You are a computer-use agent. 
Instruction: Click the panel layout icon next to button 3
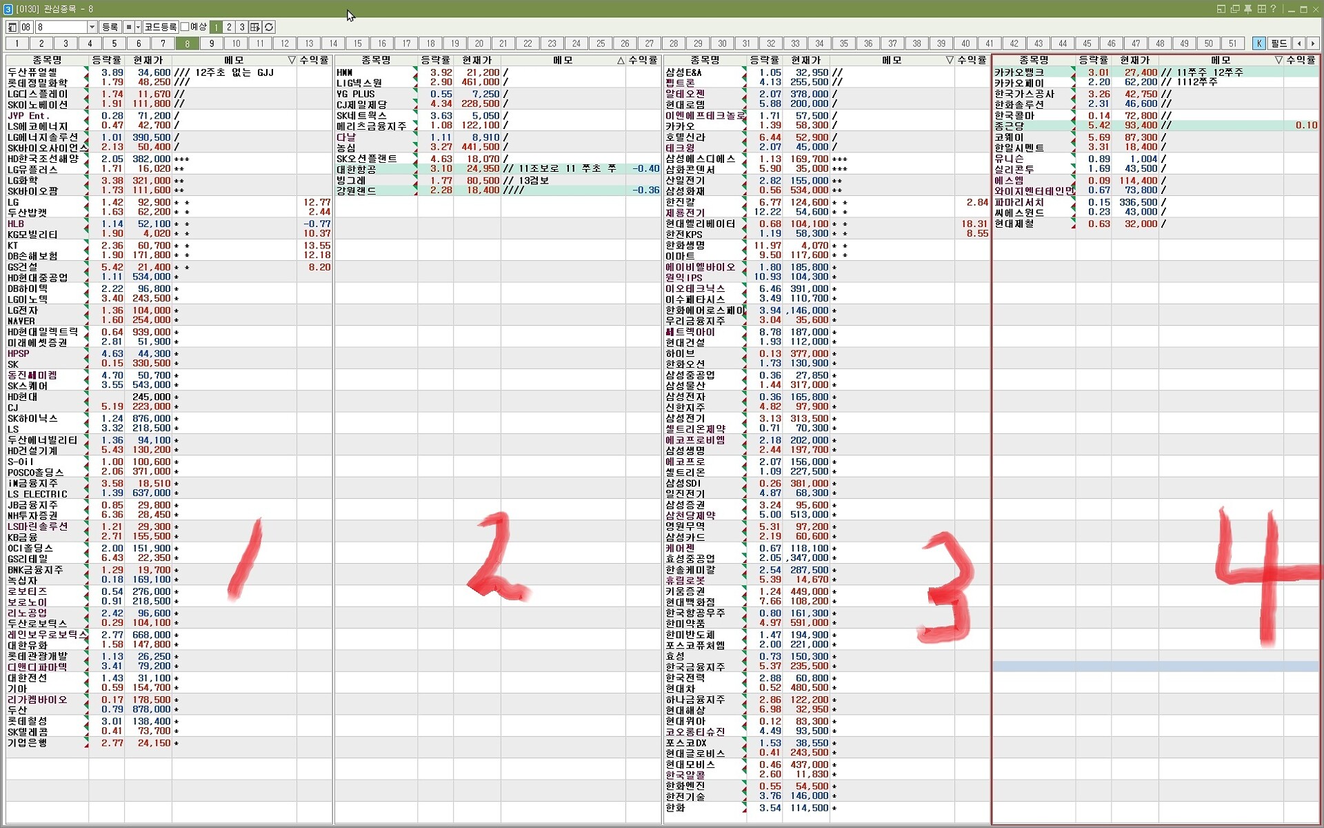pos(255,27)
